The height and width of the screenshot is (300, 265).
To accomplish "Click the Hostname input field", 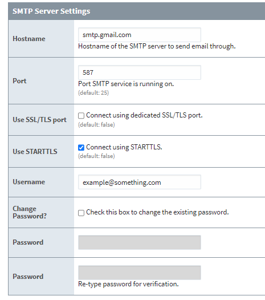I will click(140, 35).
